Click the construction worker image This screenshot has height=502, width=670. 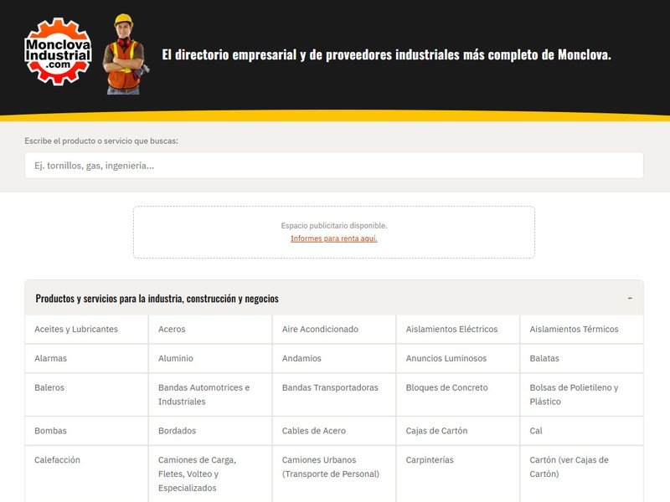point(125,54)
